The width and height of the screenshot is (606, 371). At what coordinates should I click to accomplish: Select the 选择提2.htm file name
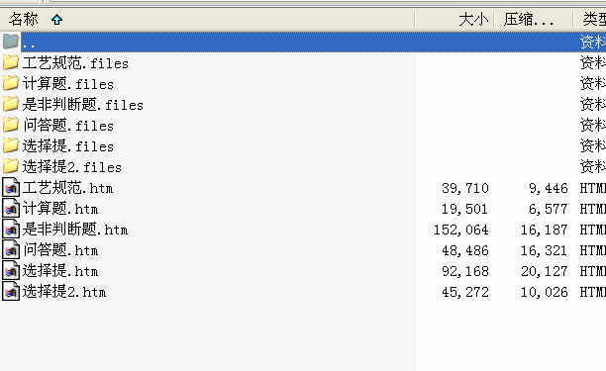point(64,292)
